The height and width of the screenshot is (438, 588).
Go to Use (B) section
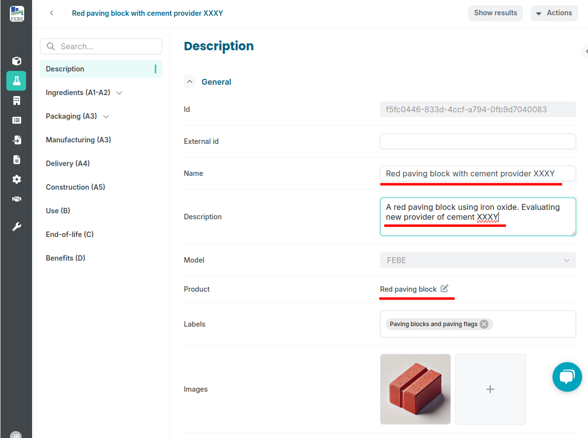point(58,211)
